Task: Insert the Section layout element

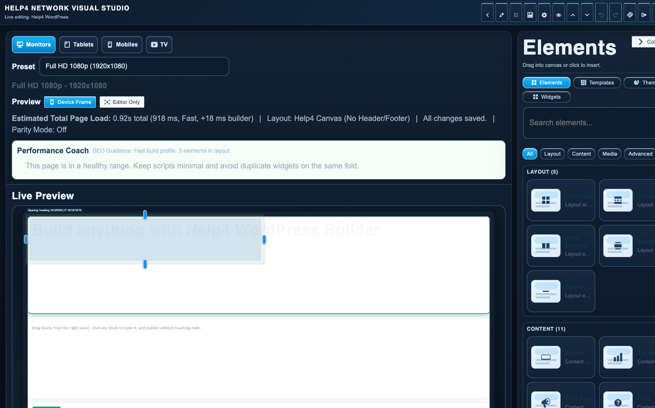Action: tap(627, 246)
